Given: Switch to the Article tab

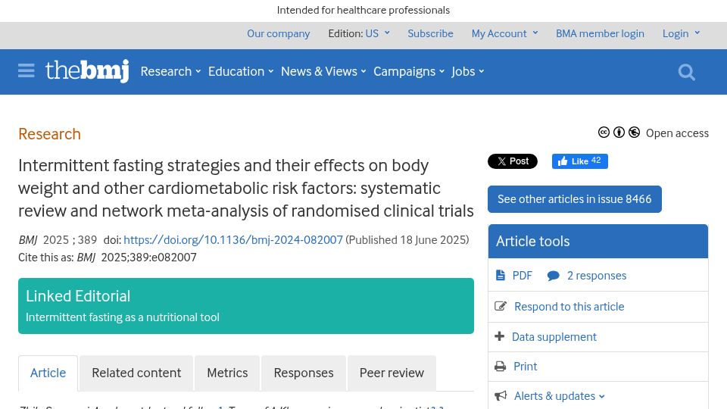Looking at the screenshot, I should 48,373.
